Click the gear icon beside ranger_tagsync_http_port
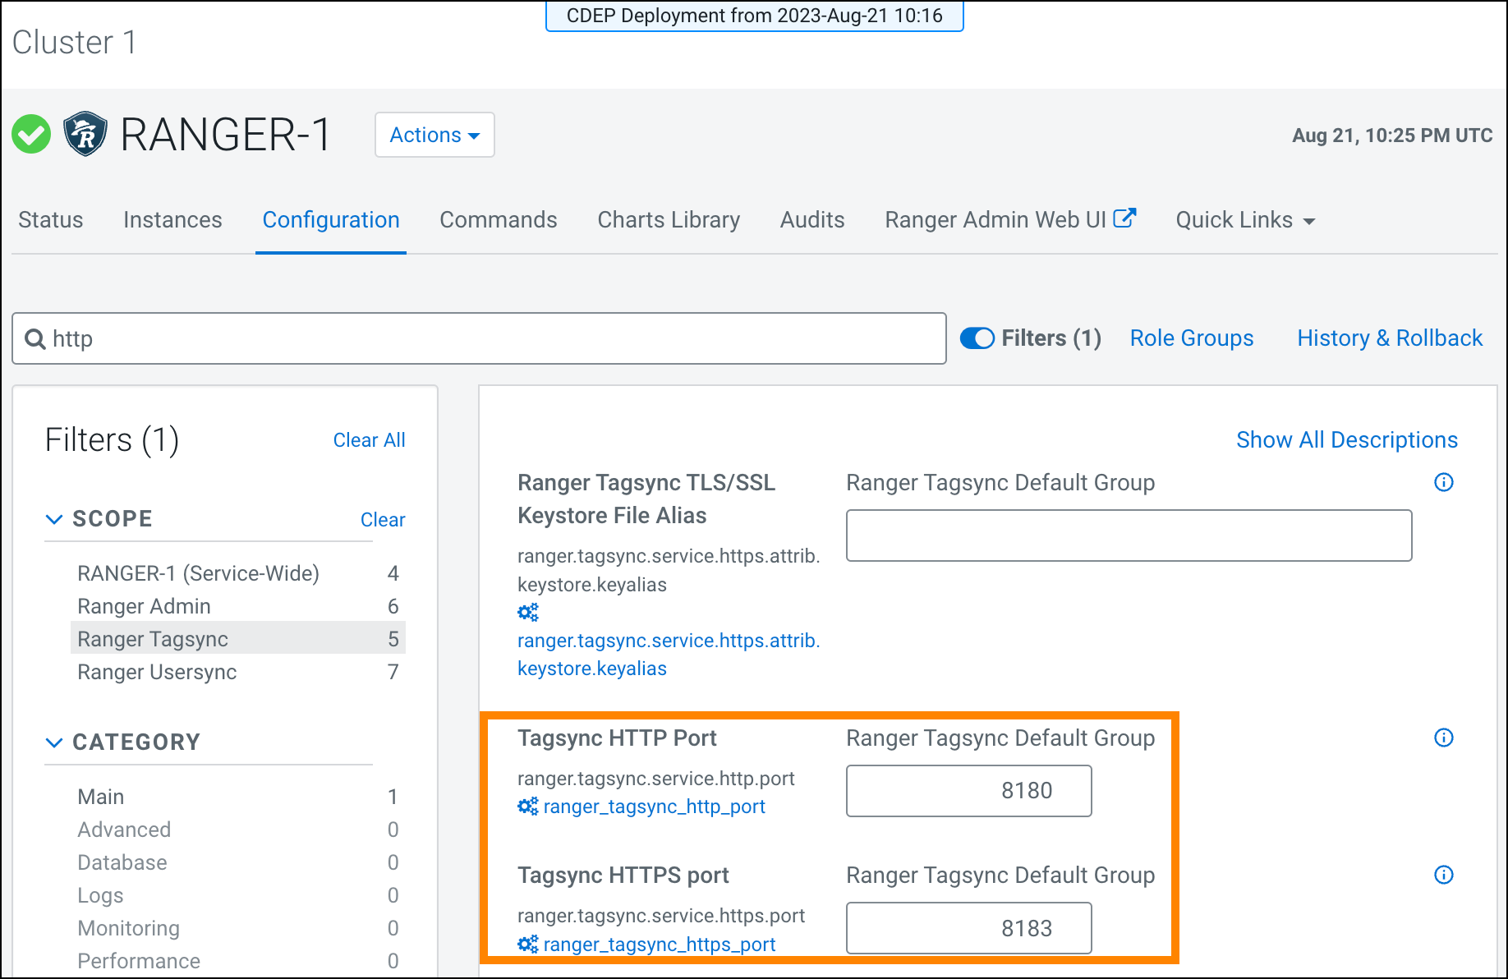The image size is (1508, 979). coord(528,807)
